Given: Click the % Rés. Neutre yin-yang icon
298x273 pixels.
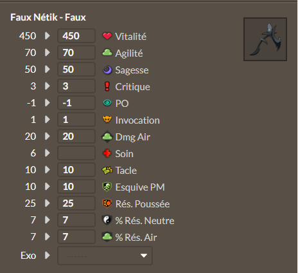Looking at the screenshot, I should pyautogui.click(x=107, y=220).
